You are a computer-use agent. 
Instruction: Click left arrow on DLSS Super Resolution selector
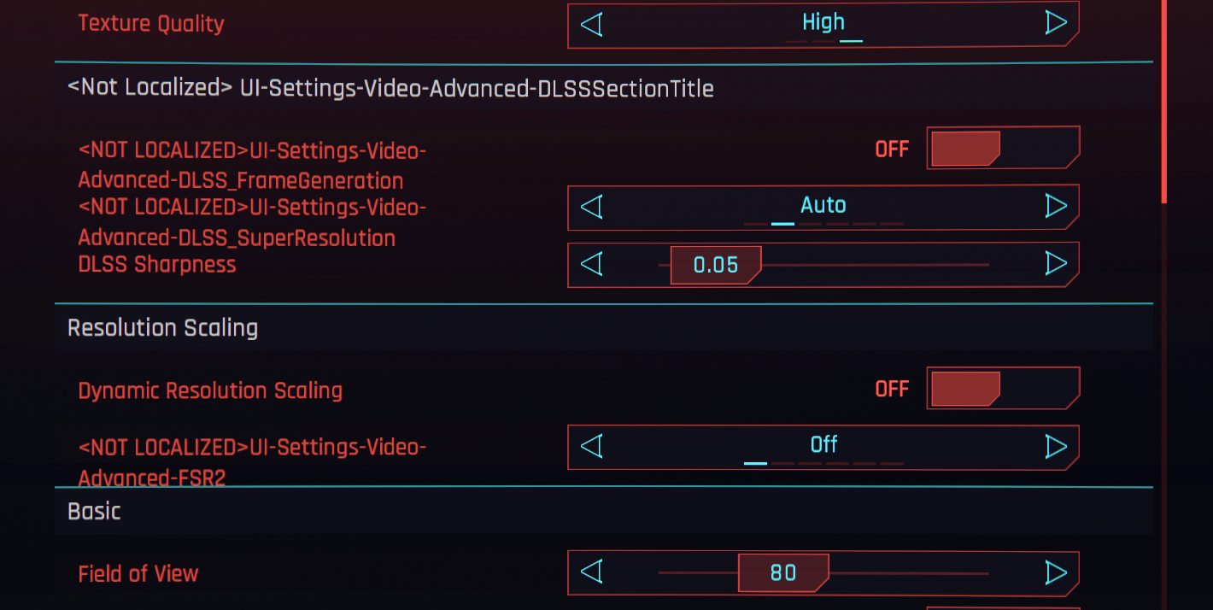[x=591, y=206]
